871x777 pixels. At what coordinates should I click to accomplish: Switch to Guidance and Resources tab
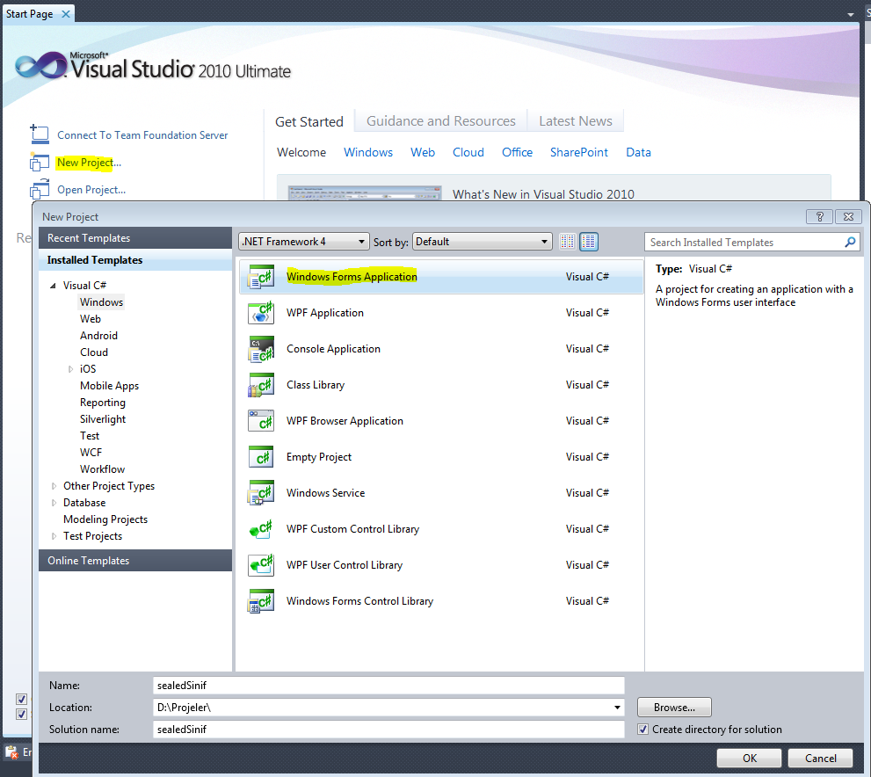(x=441, y=121)
